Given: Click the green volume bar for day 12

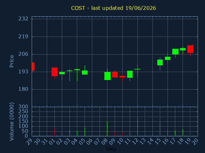Looking at the screenshot, I should 137,127.
